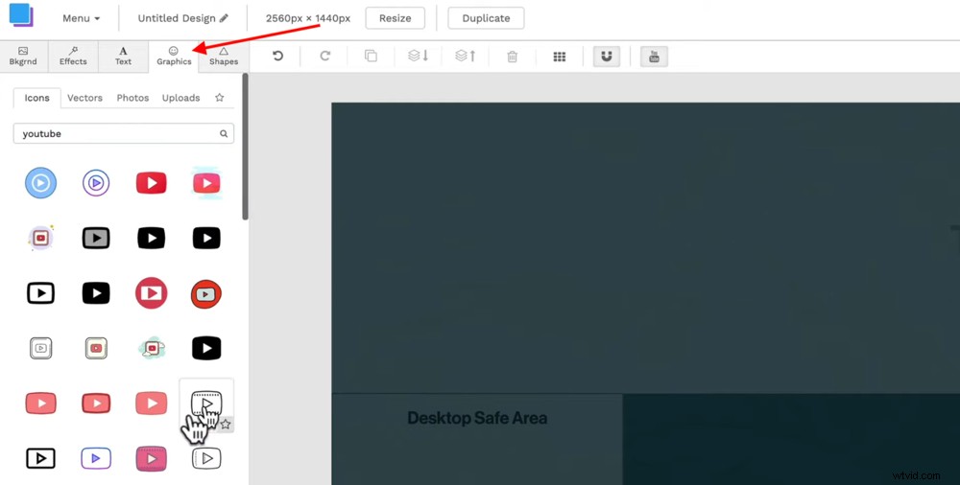This screenshot has height=485, width=960.
Task: Send layer backward icon
Action: coord(419,57)
